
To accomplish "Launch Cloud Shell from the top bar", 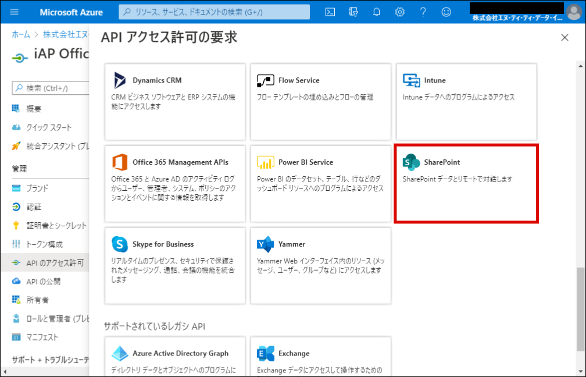I will coord(330,12).
